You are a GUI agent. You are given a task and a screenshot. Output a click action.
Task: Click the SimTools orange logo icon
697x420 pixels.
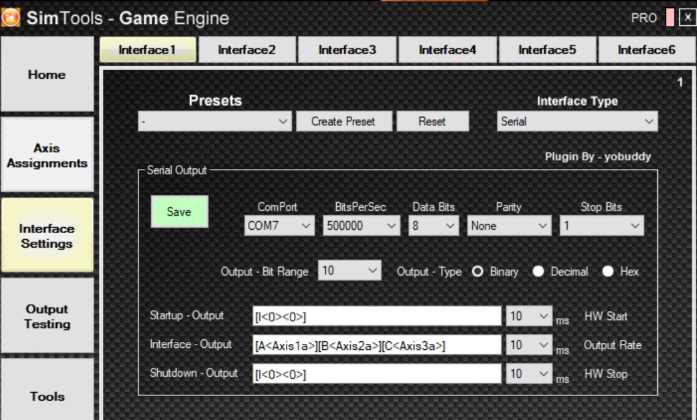[11, 18]
